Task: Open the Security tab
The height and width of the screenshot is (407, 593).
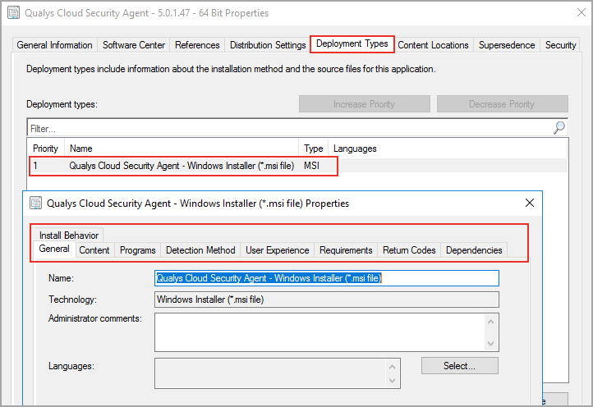Action: (560, 45)
